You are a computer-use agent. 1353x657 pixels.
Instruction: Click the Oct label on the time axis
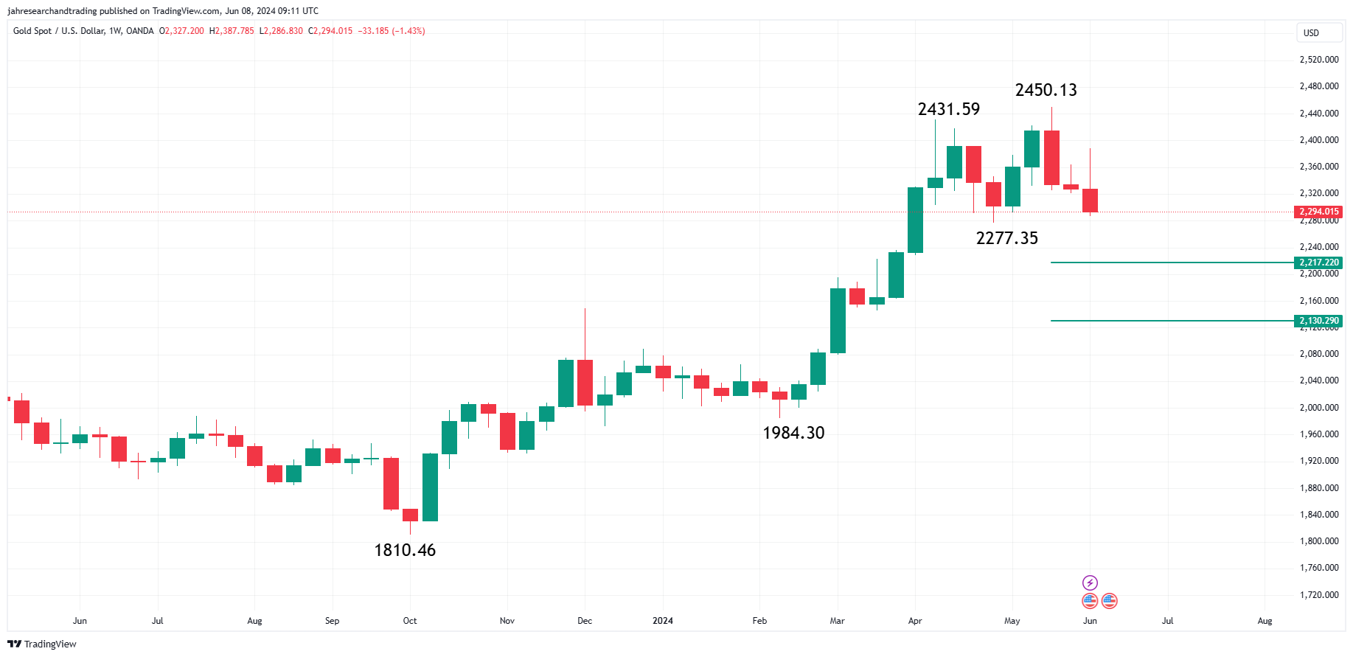pyautogui.click(x=410, y=621)
